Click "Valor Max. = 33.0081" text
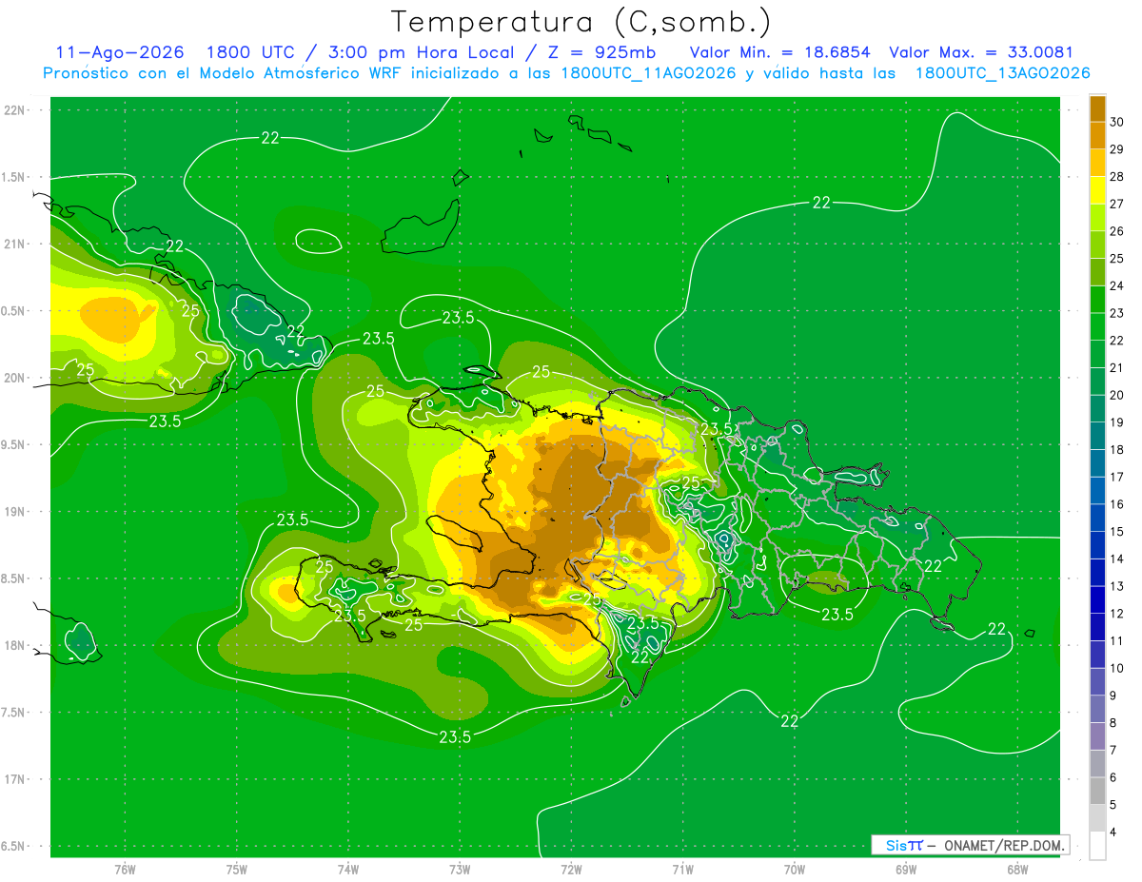This screenshot has height=882, width=1142. pyautogui.click(x=981, y=52)
